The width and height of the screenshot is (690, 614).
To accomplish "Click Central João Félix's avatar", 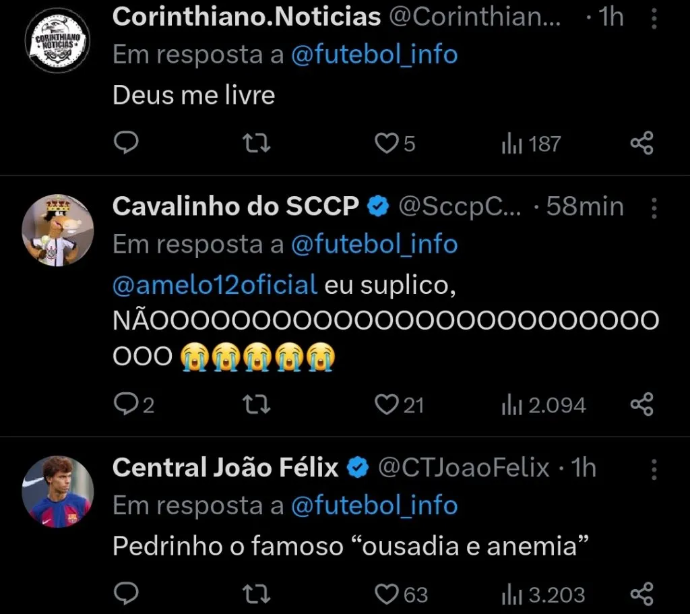I will (x=57, y=490).
